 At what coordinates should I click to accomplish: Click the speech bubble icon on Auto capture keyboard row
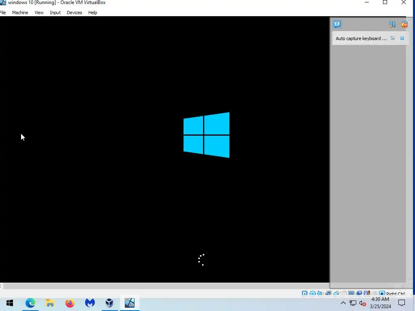393,38
